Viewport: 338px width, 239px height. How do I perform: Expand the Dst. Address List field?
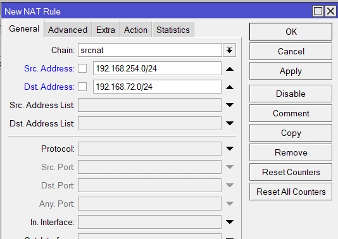point(230,123)
